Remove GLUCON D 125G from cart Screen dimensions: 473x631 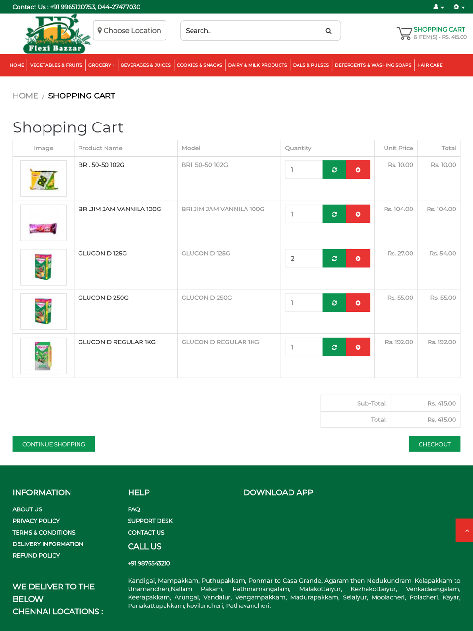pos(358,259)
